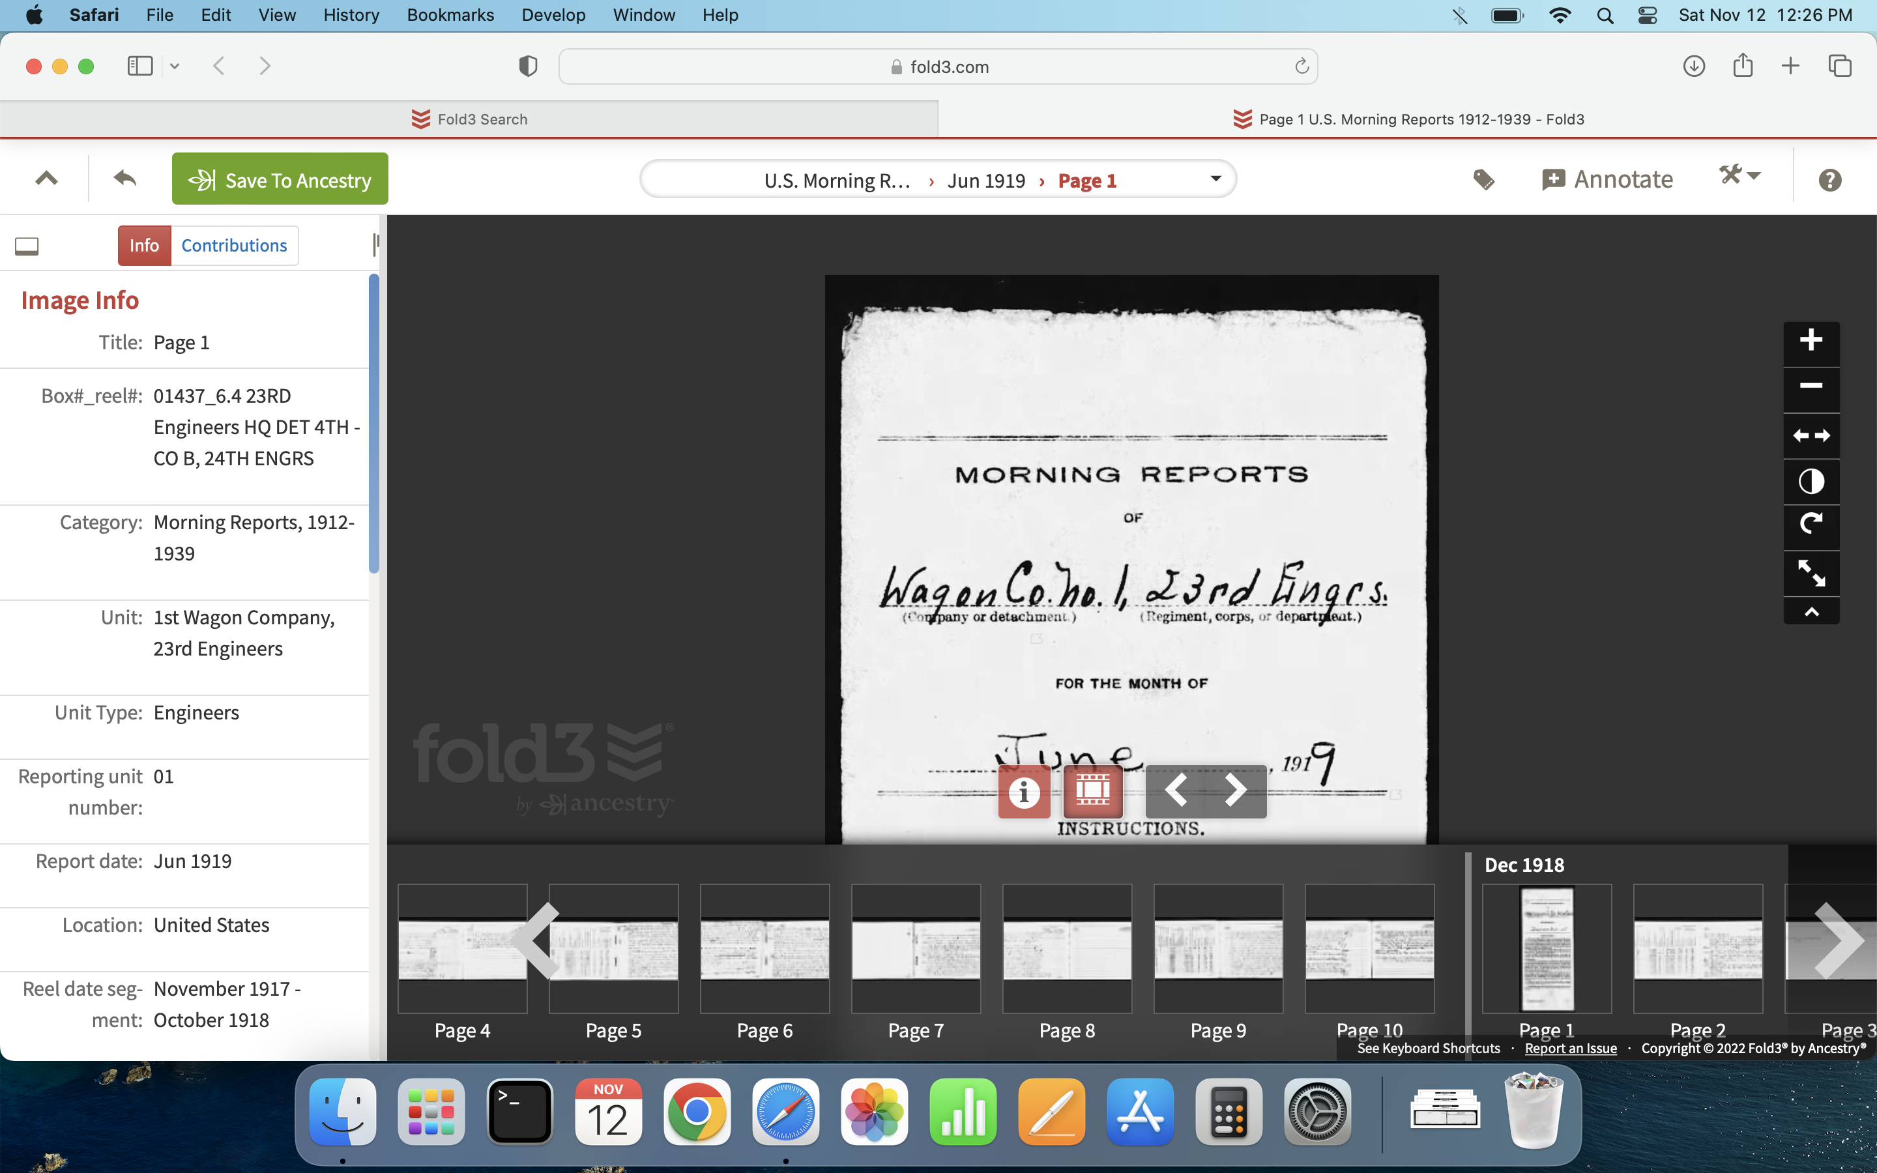Enter fullscreen with the diagonal arrows icon
The width and height of the screenshot is (1877, 1173).
(x=1811, y=573)
